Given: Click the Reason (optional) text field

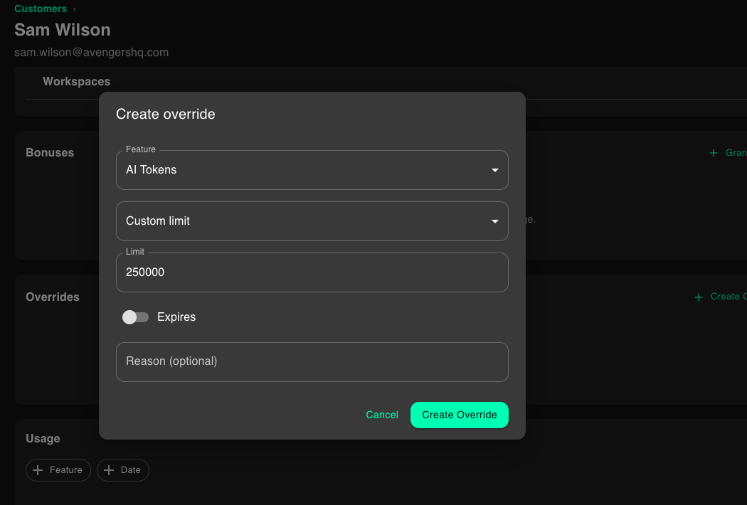Looking at the screenshot, I should click(x=312, y=361).
